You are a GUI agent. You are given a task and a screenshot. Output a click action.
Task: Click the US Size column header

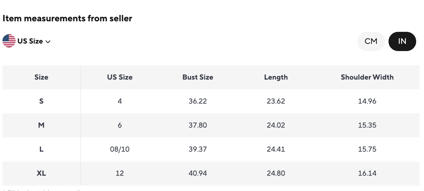(x=120, y=77)
